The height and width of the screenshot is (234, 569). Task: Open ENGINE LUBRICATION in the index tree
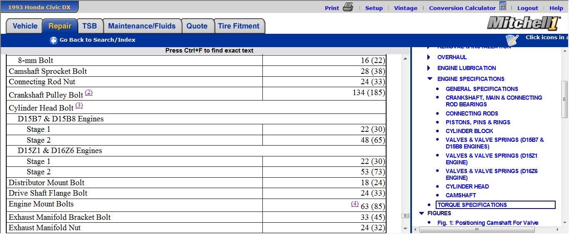(467, 68)
